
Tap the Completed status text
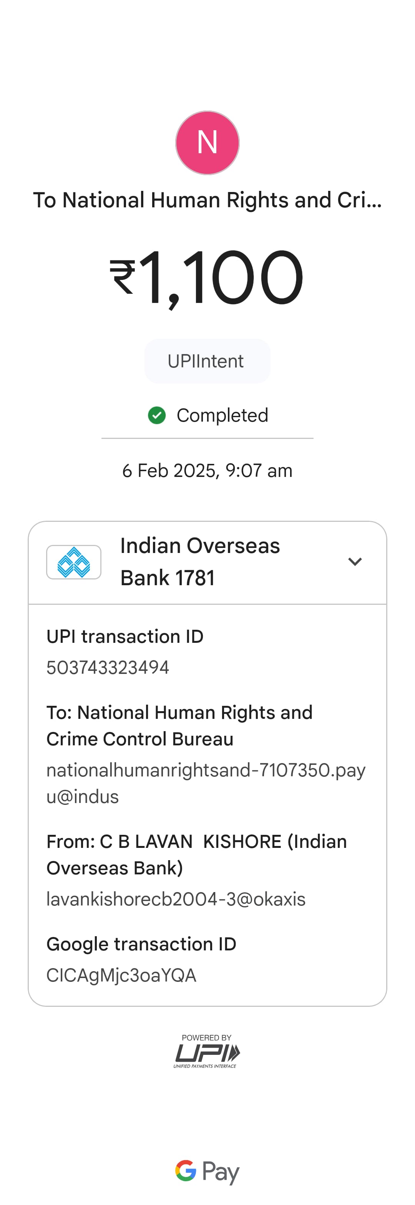[x=222, y=415]
